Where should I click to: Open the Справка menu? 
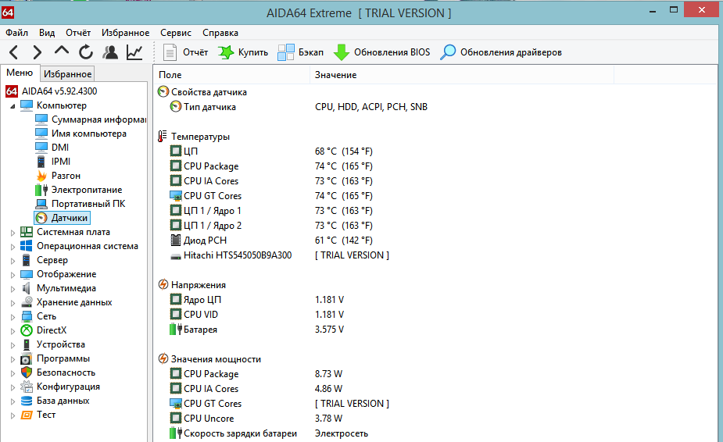point(220,33)
